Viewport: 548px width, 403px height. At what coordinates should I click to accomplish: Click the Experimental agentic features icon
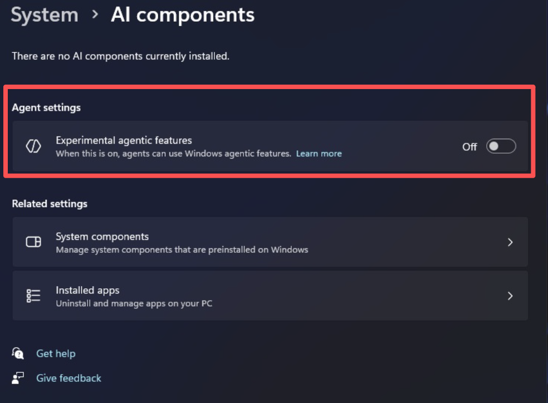tap(33, 146)
